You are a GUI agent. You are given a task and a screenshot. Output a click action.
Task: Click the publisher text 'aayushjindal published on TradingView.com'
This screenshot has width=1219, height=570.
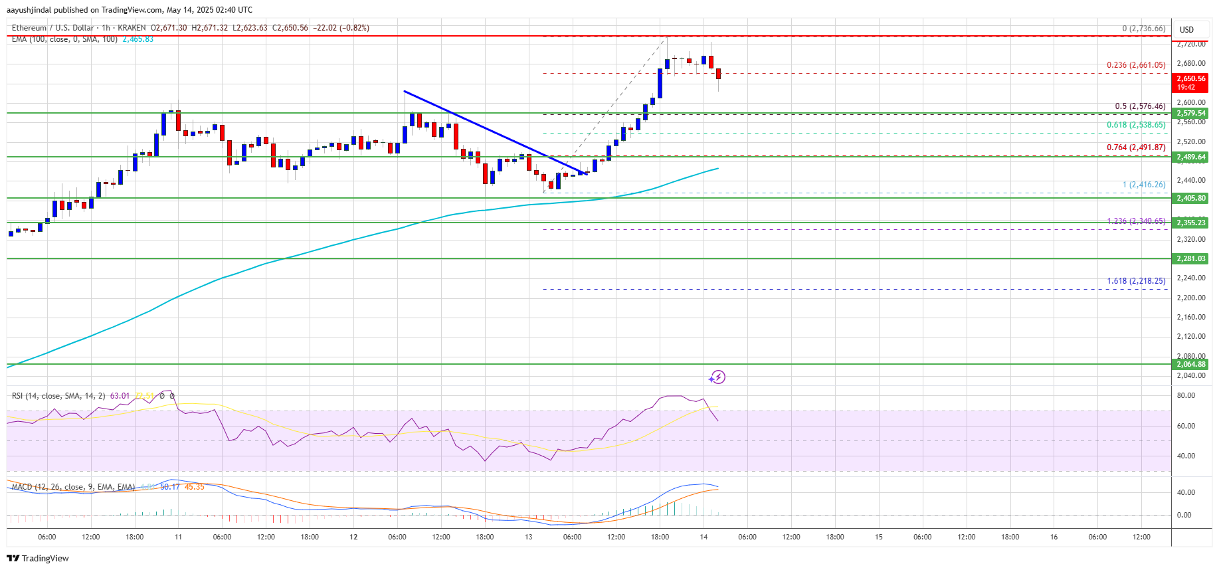[84, 10]
